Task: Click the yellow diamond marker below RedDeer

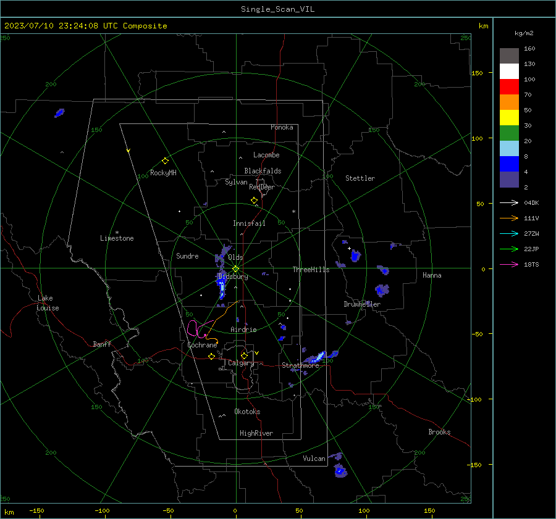Action: coord(254,201)
